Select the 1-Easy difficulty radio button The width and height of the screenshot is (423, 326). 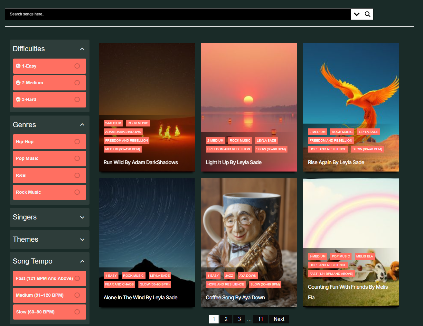click(x=77, y=66)
